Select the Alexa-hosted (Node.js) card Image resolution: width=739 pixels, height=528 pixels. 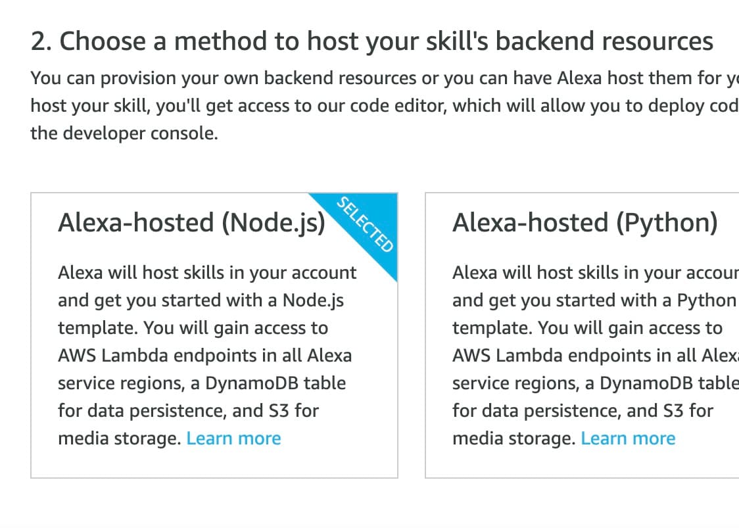click(214, 335)
